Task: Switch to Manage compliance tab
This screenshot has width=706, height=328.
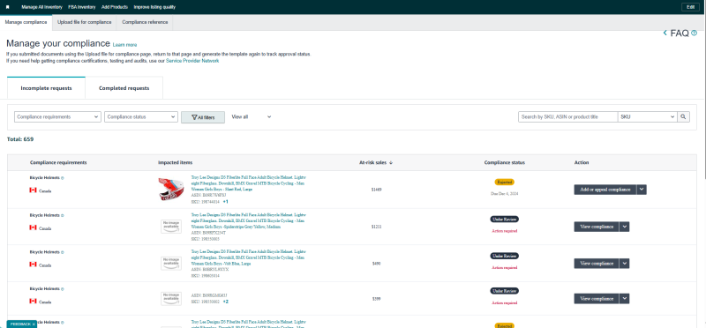Action: [26, 23]
